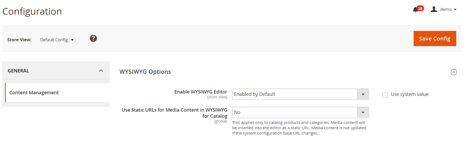Screen dimensions: 464x146
Task: Open the demo account menu
Action: 446,9
